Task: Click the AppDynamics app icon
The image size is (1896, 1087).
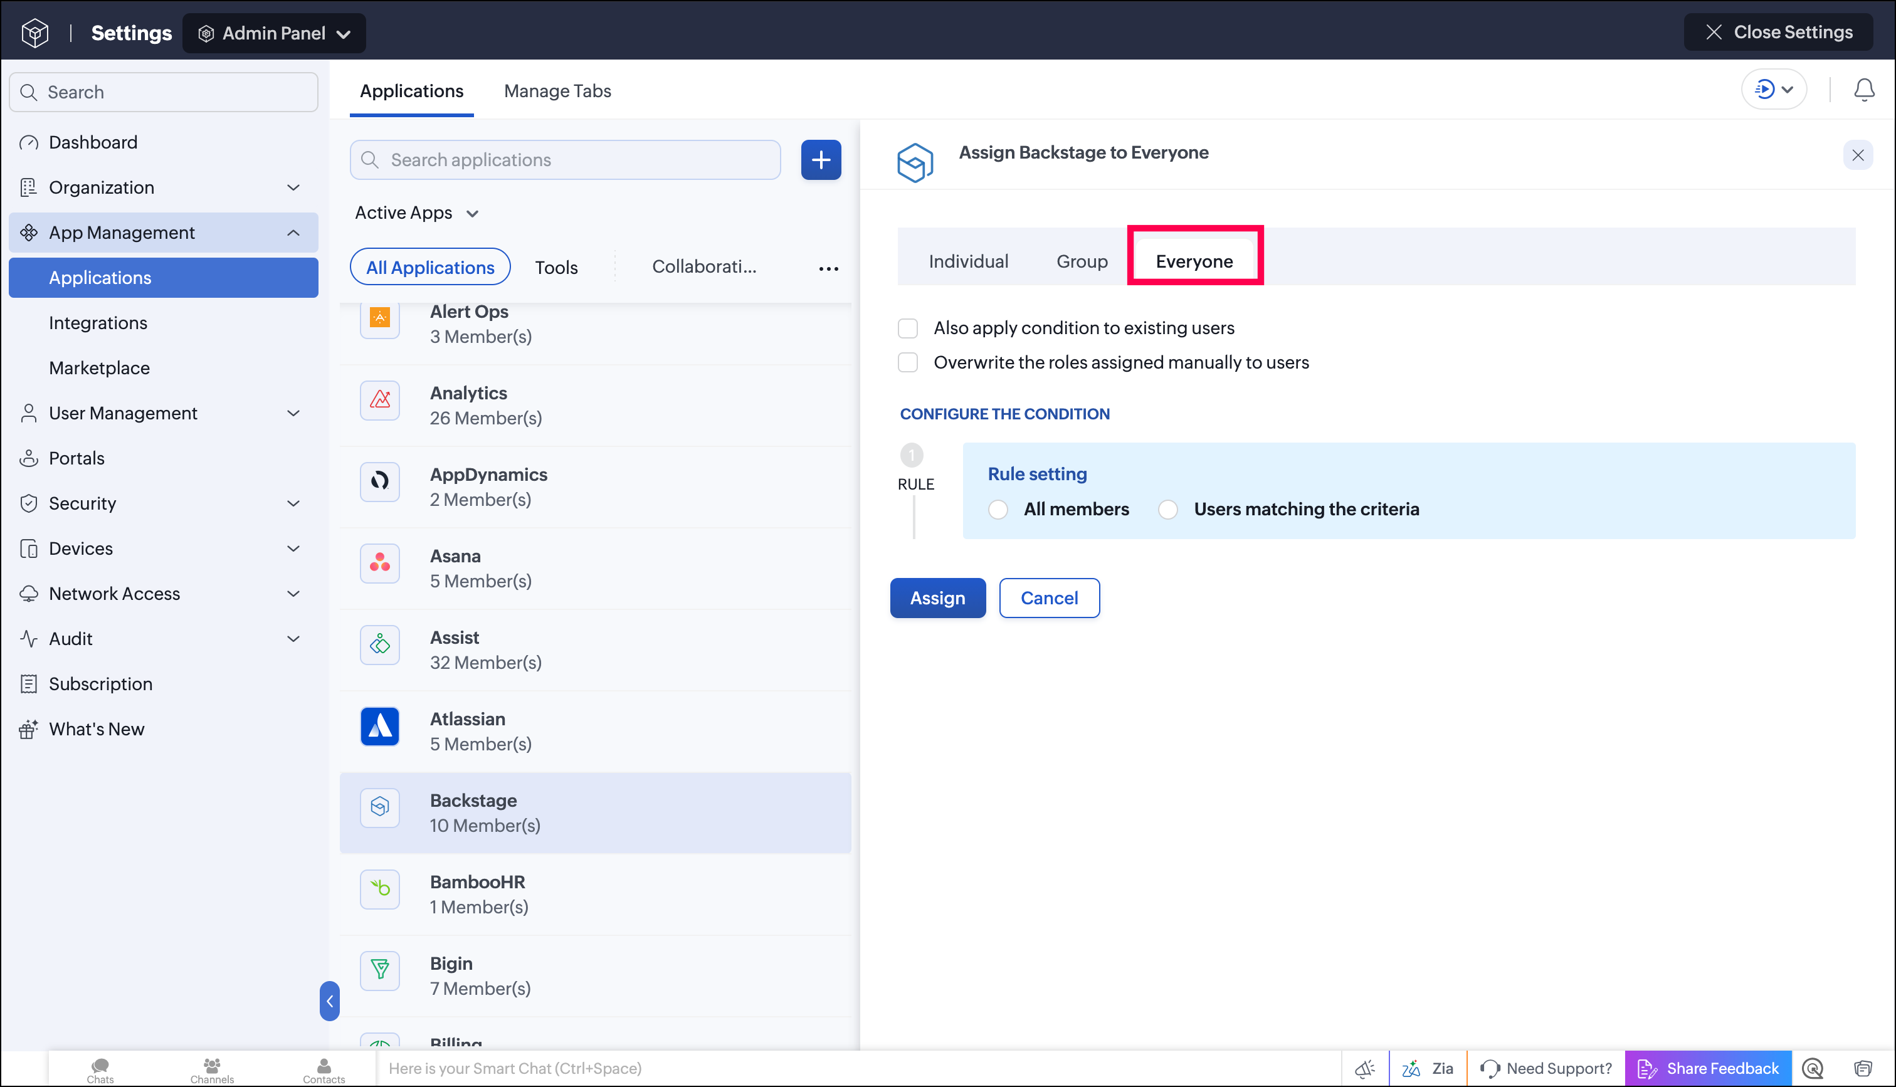Action: click(380, 481)
